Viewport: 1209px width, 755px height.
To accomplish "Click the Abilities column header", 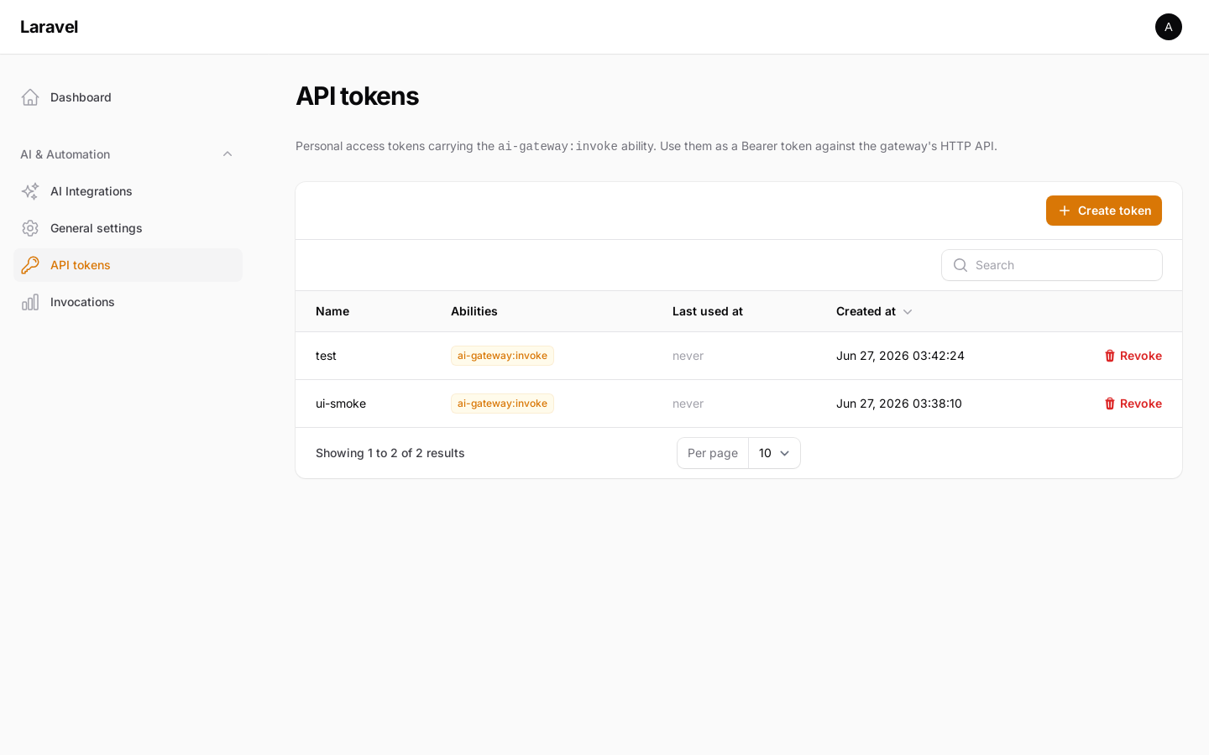I will pyautogui.click(x=474, y=311).
